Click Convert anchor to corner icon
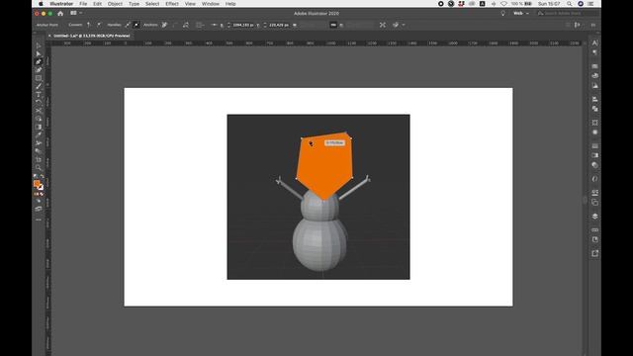 [88, 25]
